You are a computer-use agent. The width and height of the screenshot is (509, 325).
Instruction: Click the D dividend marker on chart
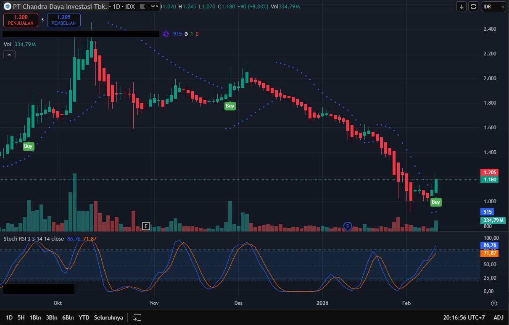click(348, 226)
